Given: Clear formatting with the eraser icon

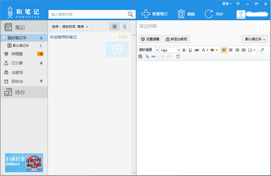Looking at the screenshot, I should (262, 50).
